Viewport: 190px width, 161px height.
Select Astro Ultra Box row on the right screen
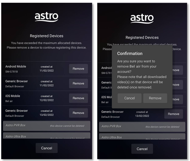142,136
